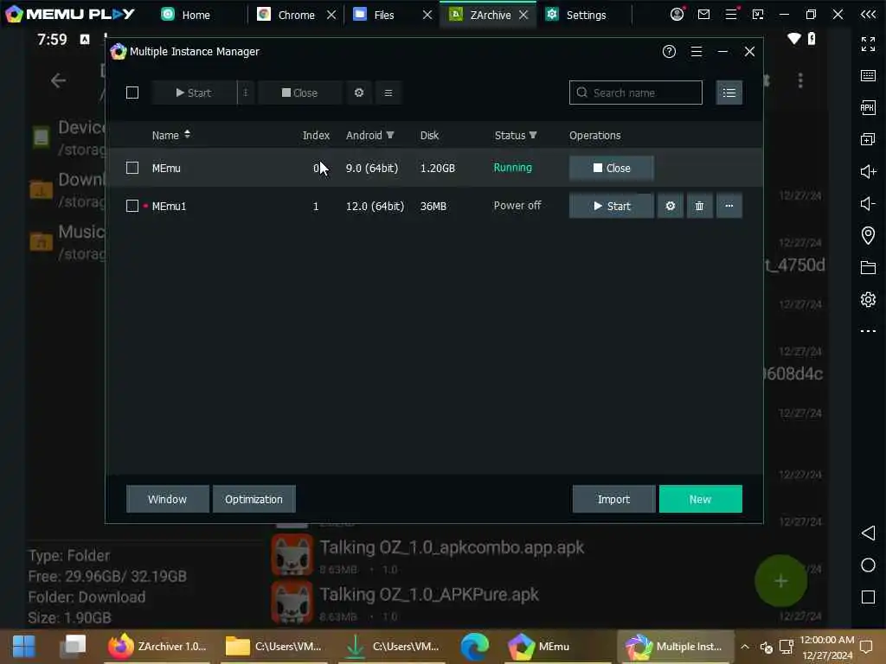886x664 pixels.
Task: Tap Android recents square in sidebar
Action: point(868,597)
